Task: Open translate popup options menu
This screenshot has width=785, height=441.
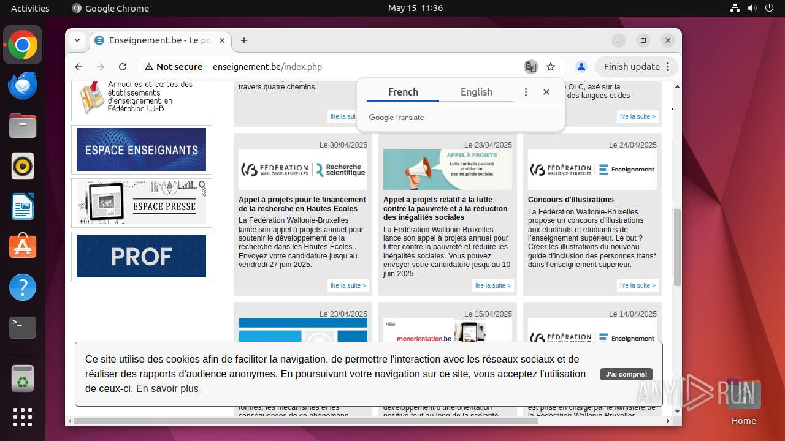Action: (x=526, y=92)
